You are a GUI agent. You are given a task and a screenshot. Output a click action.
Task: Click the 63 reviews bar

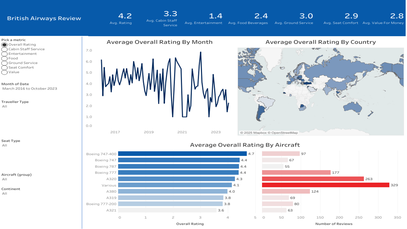coord(274,210)
